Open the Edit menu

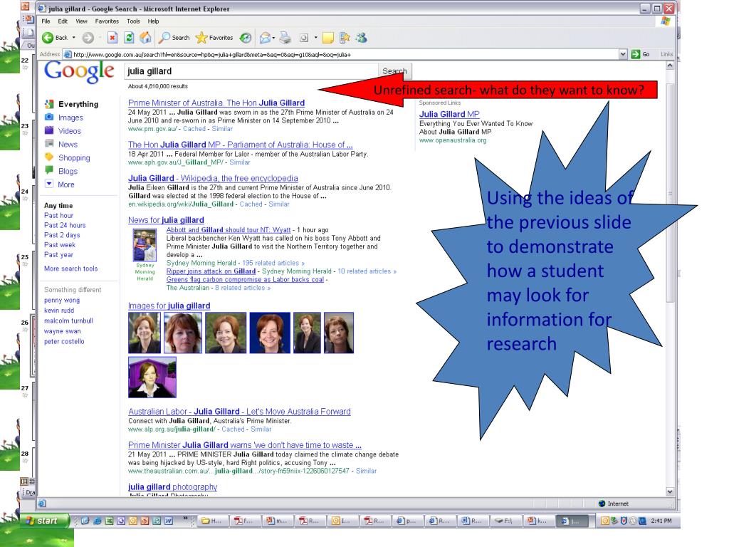(63, 21)
